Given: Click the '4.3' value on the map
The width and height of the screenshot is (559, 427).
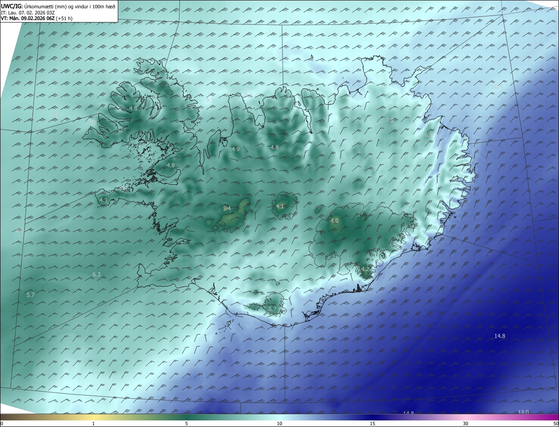Looking at the screenshot, I should click(x=104, y=200).
